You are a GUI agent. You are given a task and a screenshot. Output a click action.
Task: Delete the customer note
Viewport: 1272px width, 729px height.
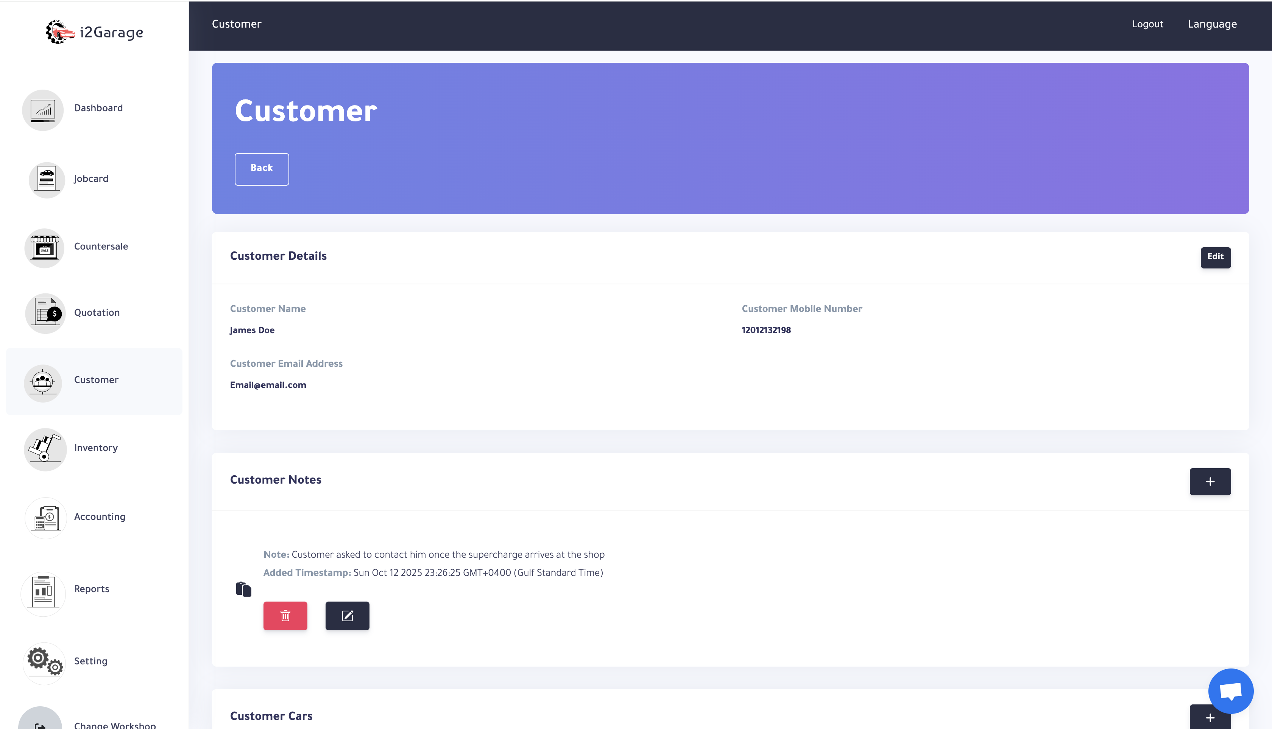pos(285,615)
